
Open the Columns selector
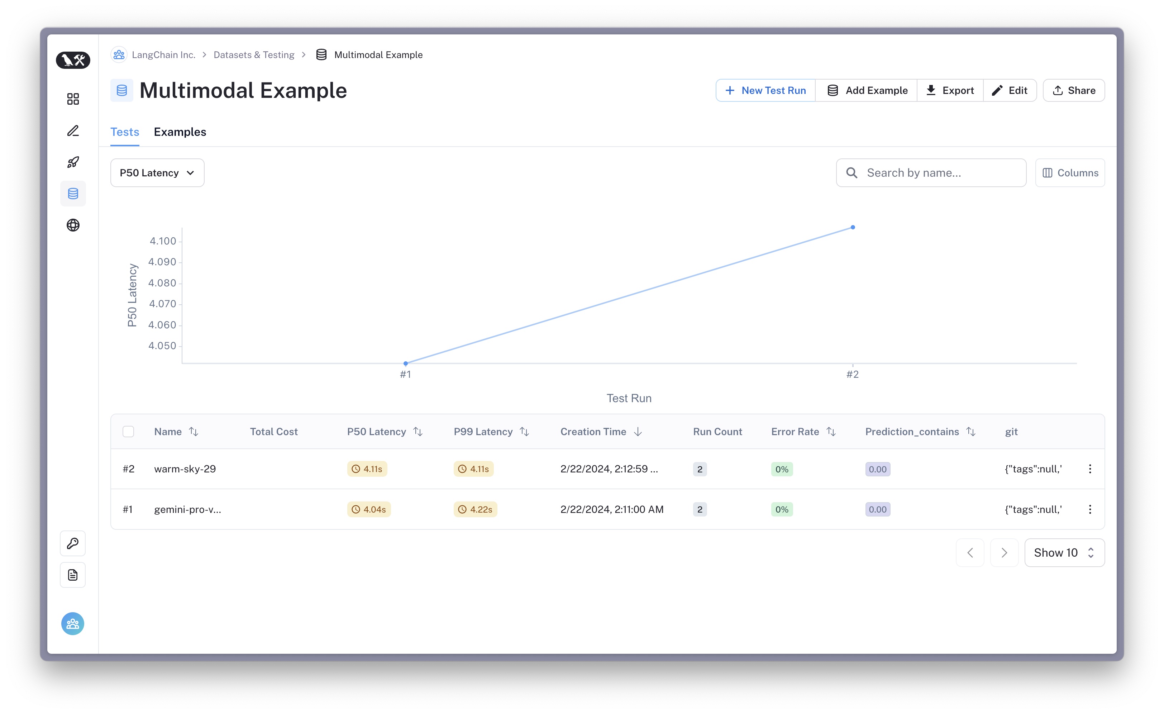click(1070, 173)
